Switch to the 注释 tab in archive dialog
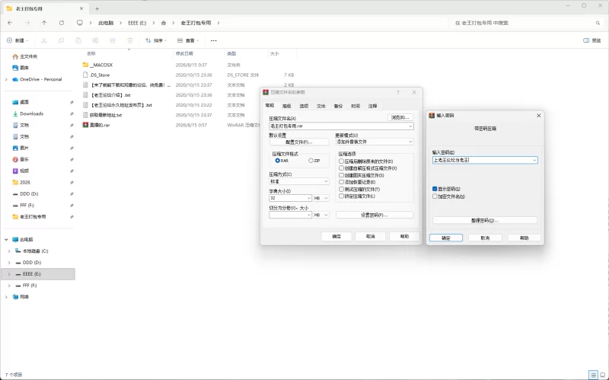The image size is (609, 380). [x=372, y=106]
